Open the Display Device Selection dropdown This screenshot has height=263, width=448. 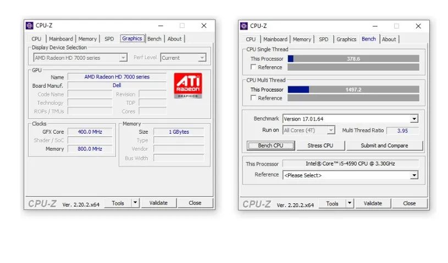(x=123, y=58)
